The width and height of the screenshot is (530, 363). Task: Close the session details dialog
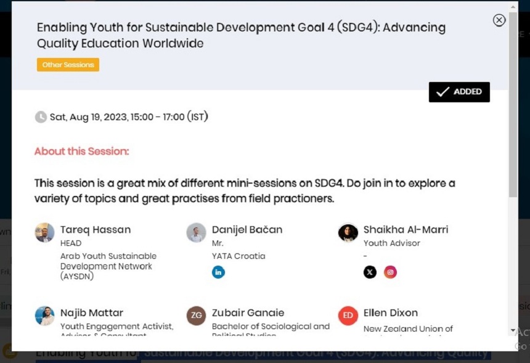(499, 20)
